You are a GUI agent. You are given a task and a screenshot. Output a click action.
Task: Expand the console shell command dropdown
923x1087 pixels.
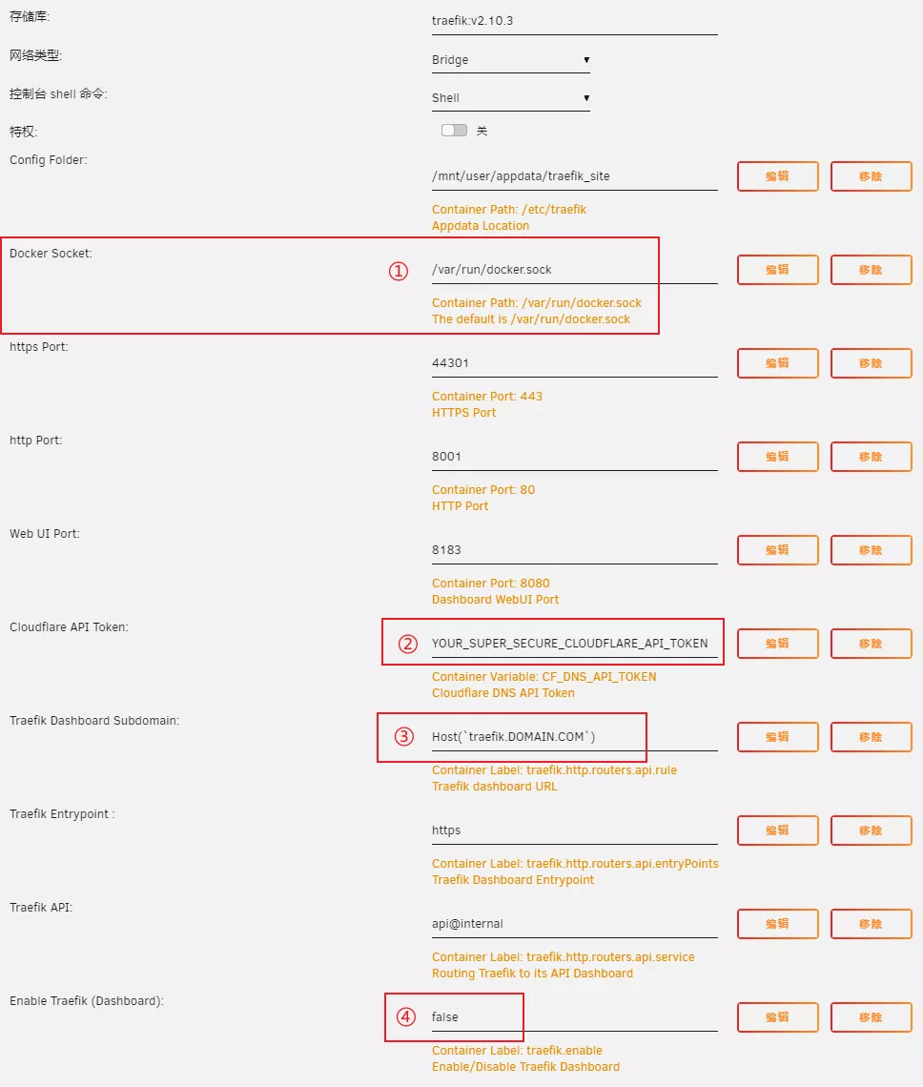point(510,98)
